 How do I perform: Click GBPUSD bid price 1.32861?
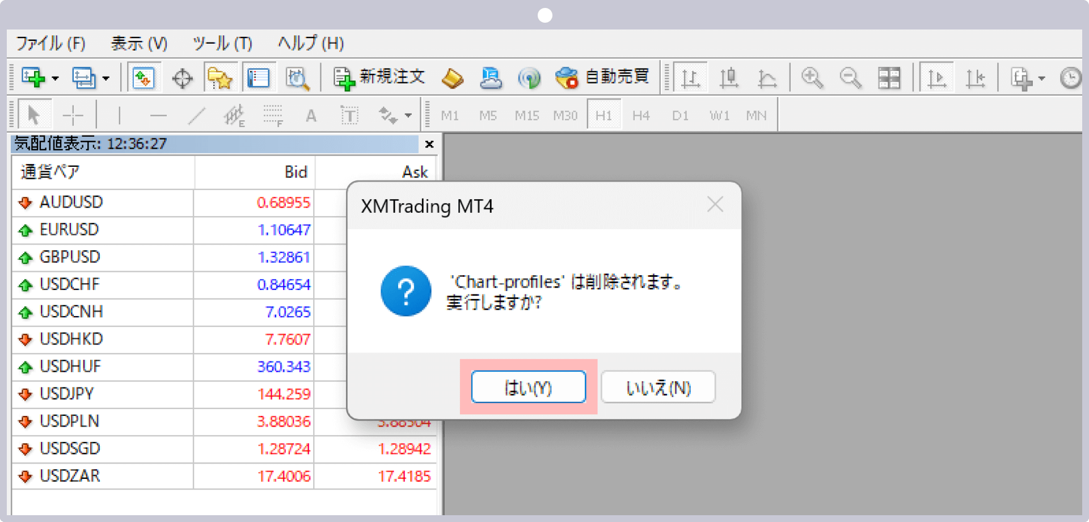284,258
